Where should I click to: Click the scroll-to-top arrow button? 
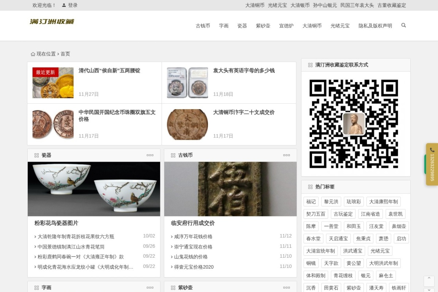(429, 281)
